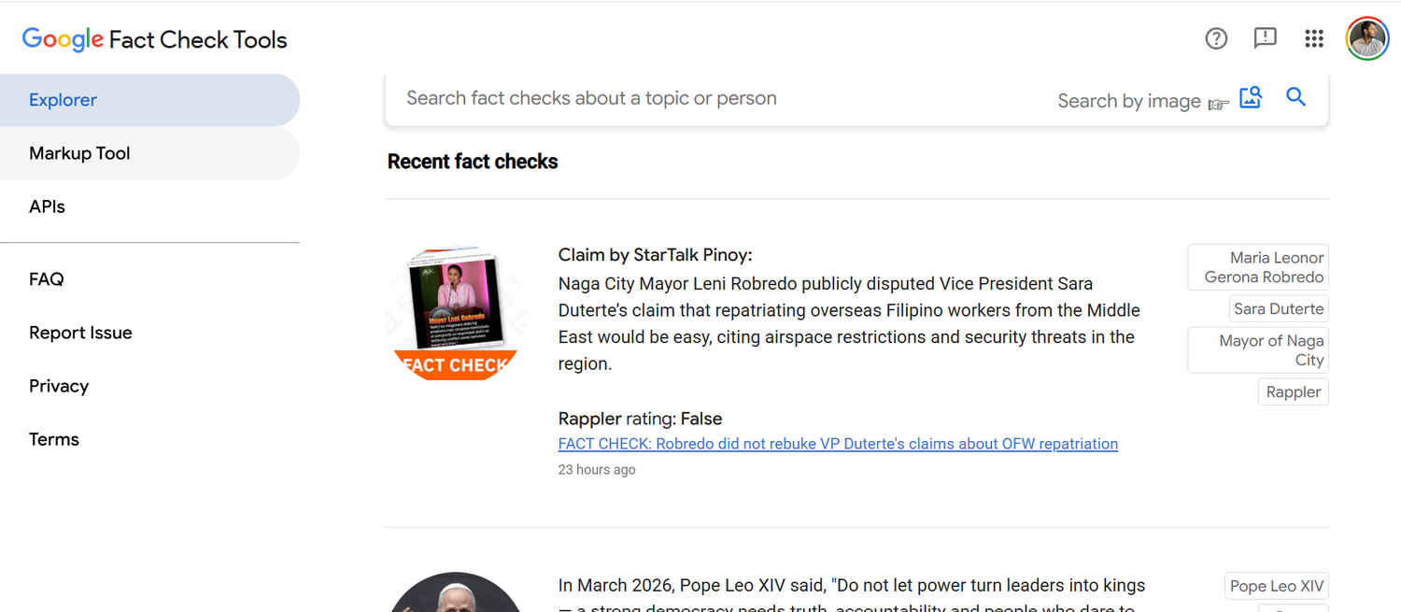The image size is (1401, 612).
Task: Select the Pope Leo XIV tag
Action: [1276, 587]
